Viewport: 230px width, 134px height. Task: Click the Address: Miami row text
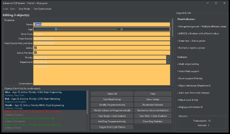[x=13, y=128]
